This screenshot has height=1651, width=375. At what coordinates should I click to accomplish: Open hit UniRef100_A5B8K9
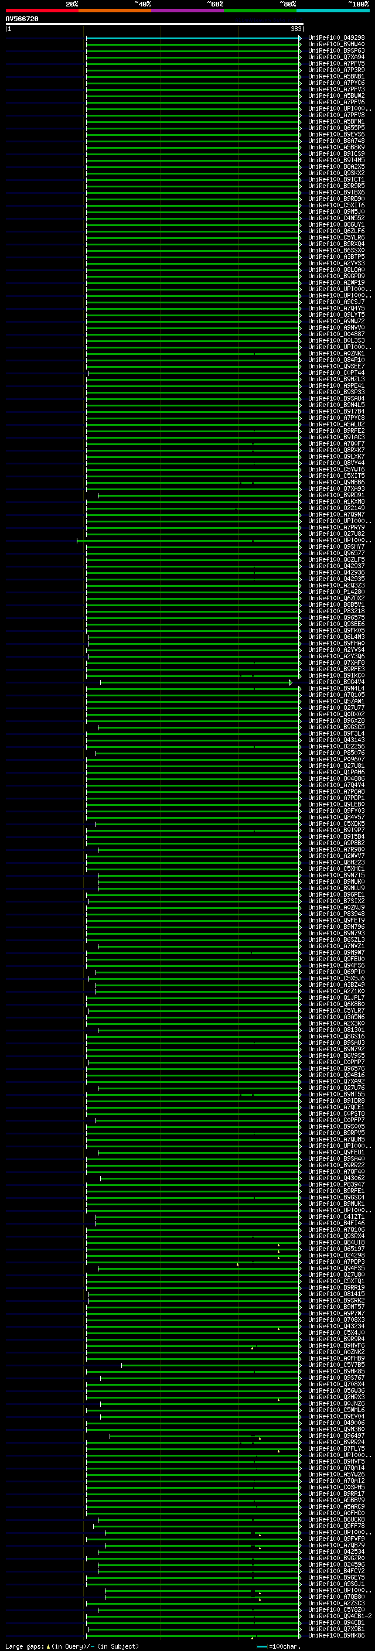(336, 148)
